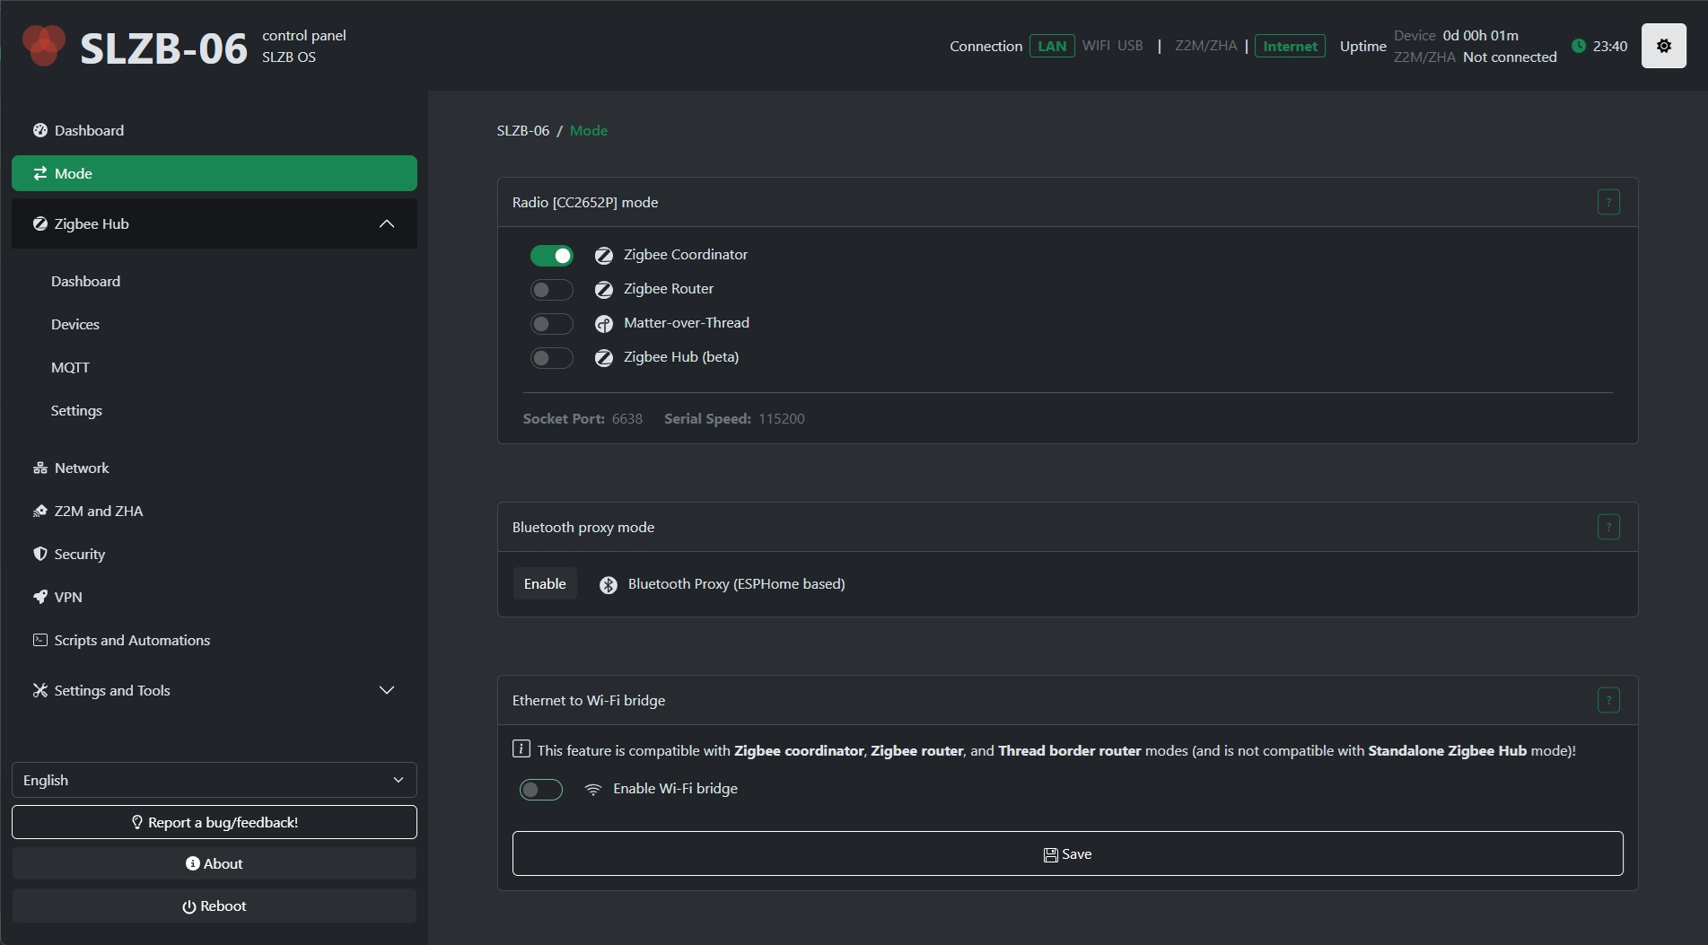Turn off the Zigbee Coordinator toggle
1708x945 pixels.
551,256
